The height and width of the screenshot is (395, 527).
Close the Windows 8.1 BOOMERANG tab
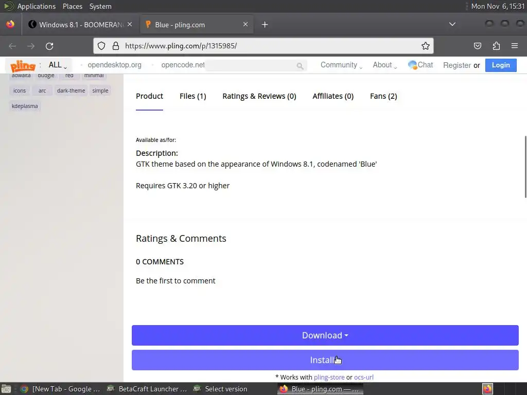coord(130,24)
